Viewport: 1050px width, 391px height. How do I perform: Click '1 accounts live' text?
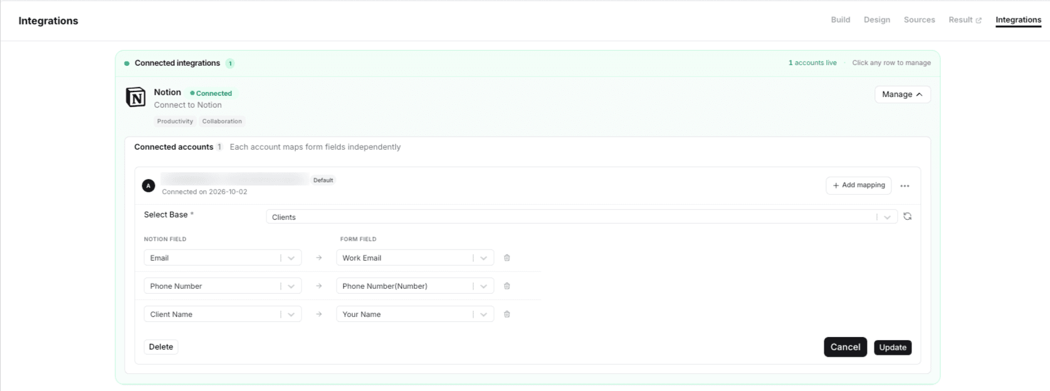(x=812, y=63)
